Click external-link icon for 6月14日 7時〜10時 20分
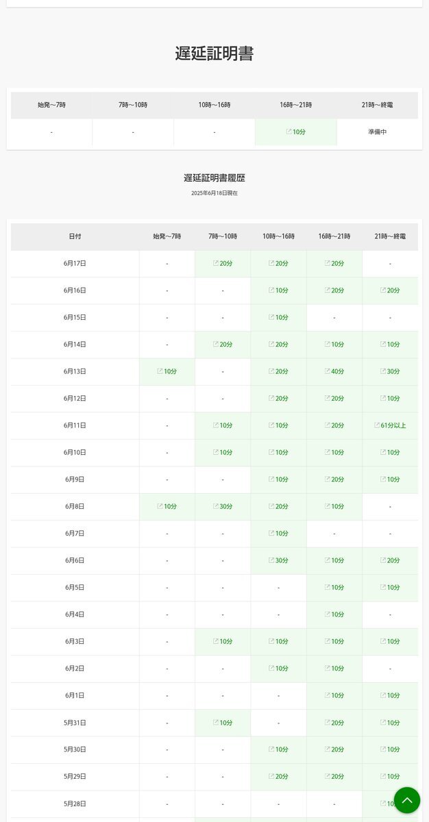This screenshot has height=822, width=429. [215, 345]
